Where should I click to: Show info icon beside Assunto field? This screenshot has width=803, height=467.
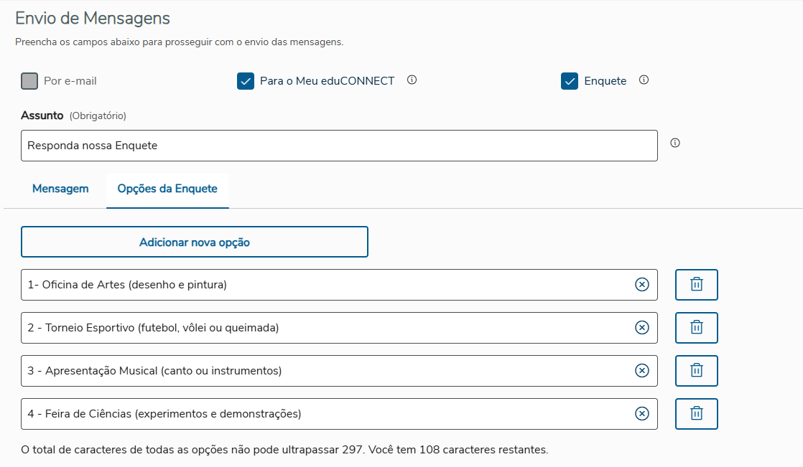[x=674, y=143]
